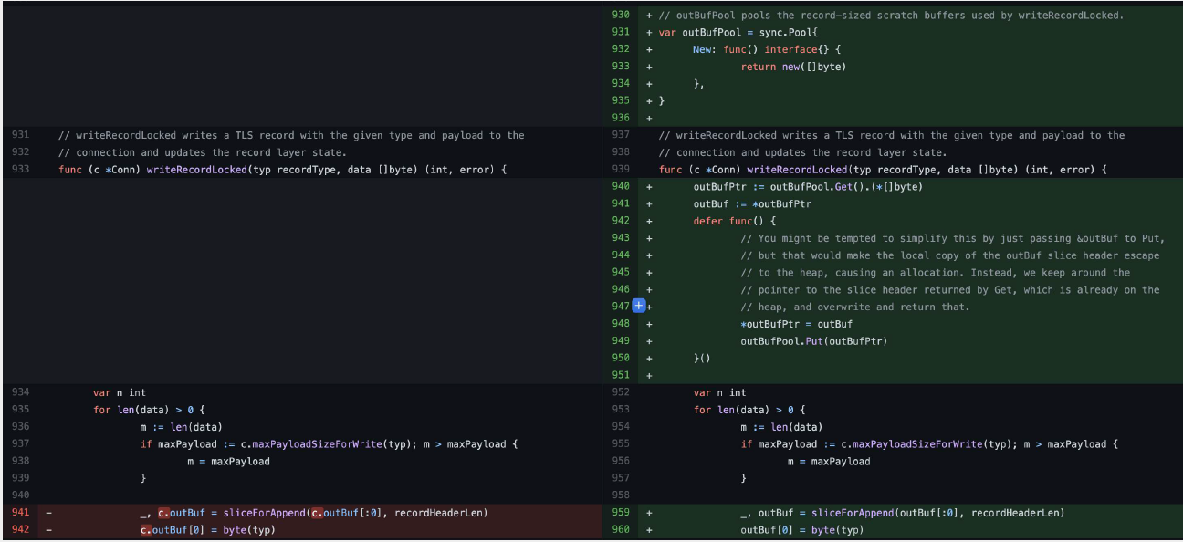The image size is (1183, 542).
Task: Click the 'but that would make the local copy' comment
Action: 950,255
